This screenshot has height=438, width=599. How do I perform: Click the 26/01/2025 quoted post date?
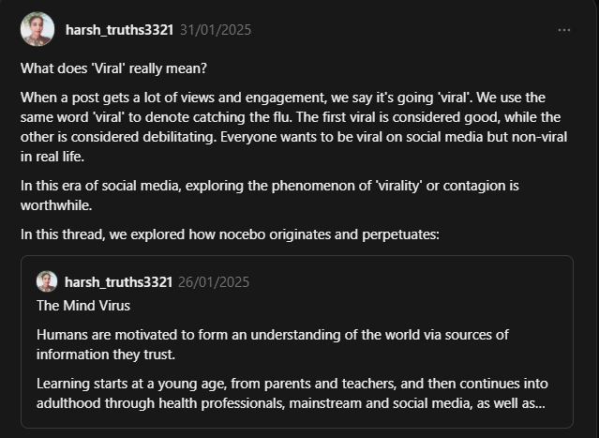click(x=214, y=282)
